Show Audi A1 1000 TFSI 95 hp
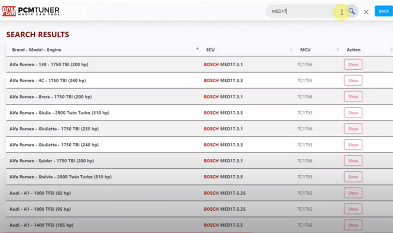Screen dimensions: 393x233 [x=353, y=209]
